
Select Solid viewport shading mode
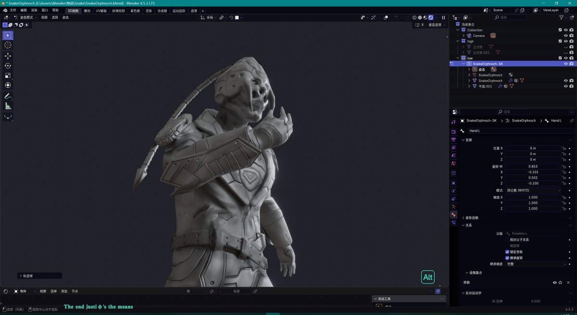point(420,17)
